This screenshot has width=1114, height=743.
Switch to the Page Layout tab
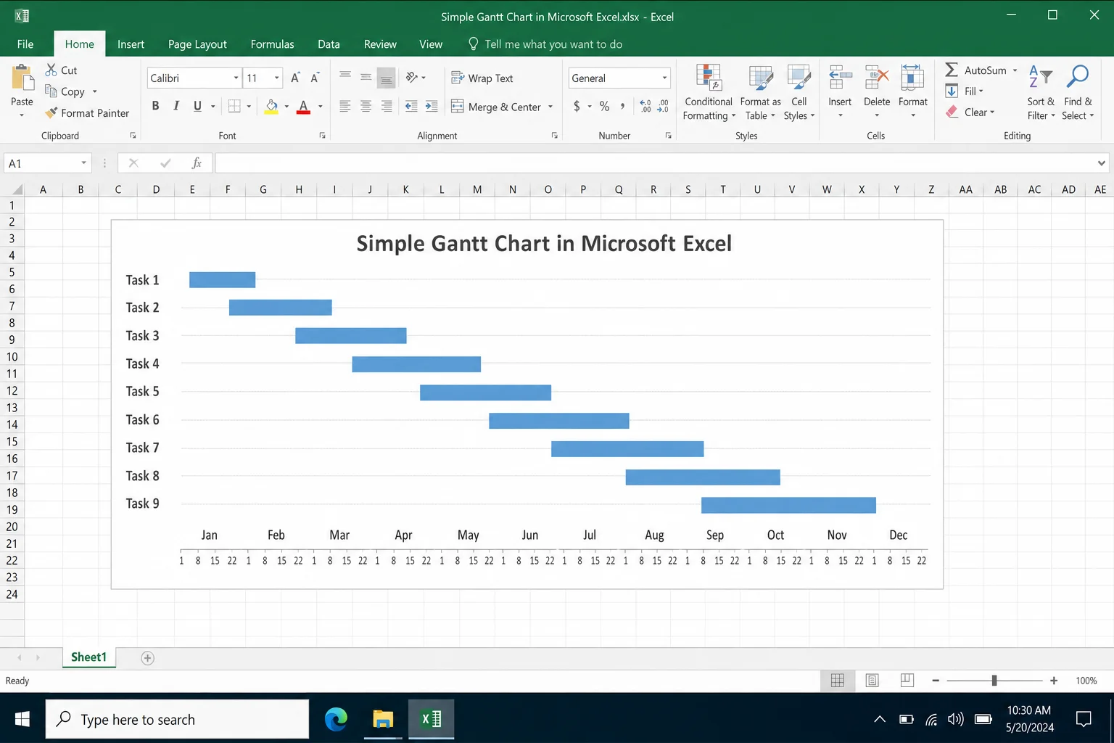pyautogui.click(x=197, y=44)
